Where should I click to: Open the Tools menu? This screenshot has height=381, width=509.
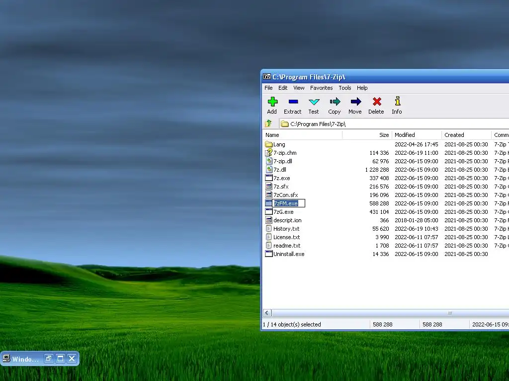[345, 88]
